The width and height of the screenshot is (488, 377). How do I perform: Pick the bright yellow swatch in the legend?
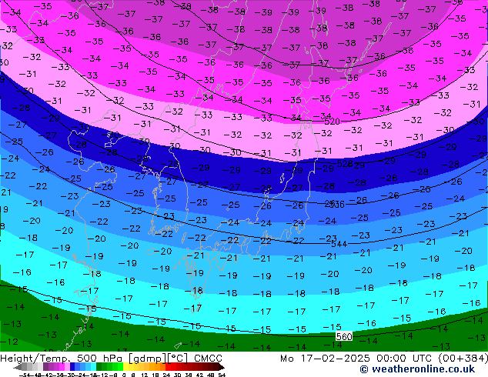[x=125, y=367]
